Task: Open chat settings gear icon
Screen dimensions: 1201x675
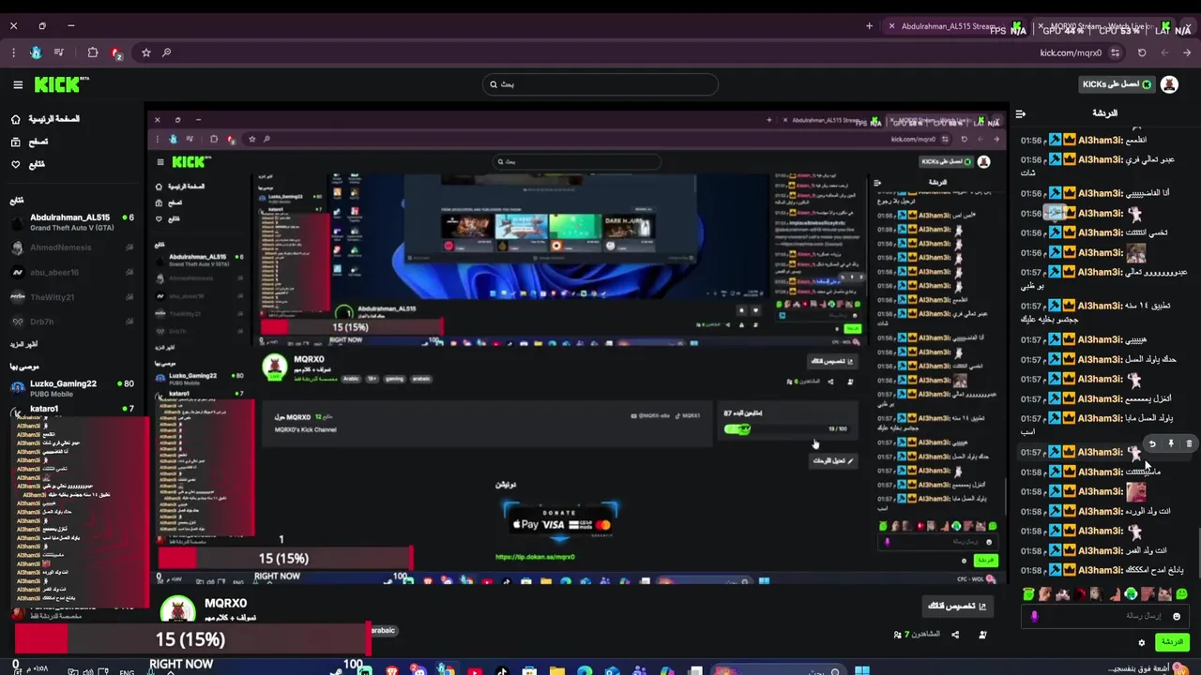Action: click(x=1142, y=643)
